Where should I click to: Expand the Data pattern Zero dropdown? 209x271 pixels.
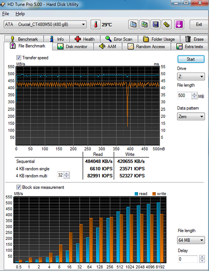pos(191,117)
